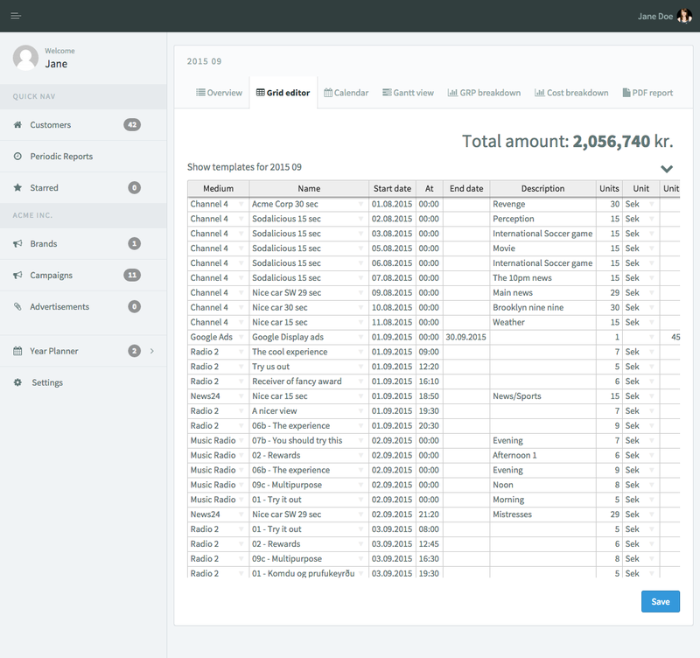700x658 pixels.
Task: Open the Calendar tab
Action: click(346, 93)
